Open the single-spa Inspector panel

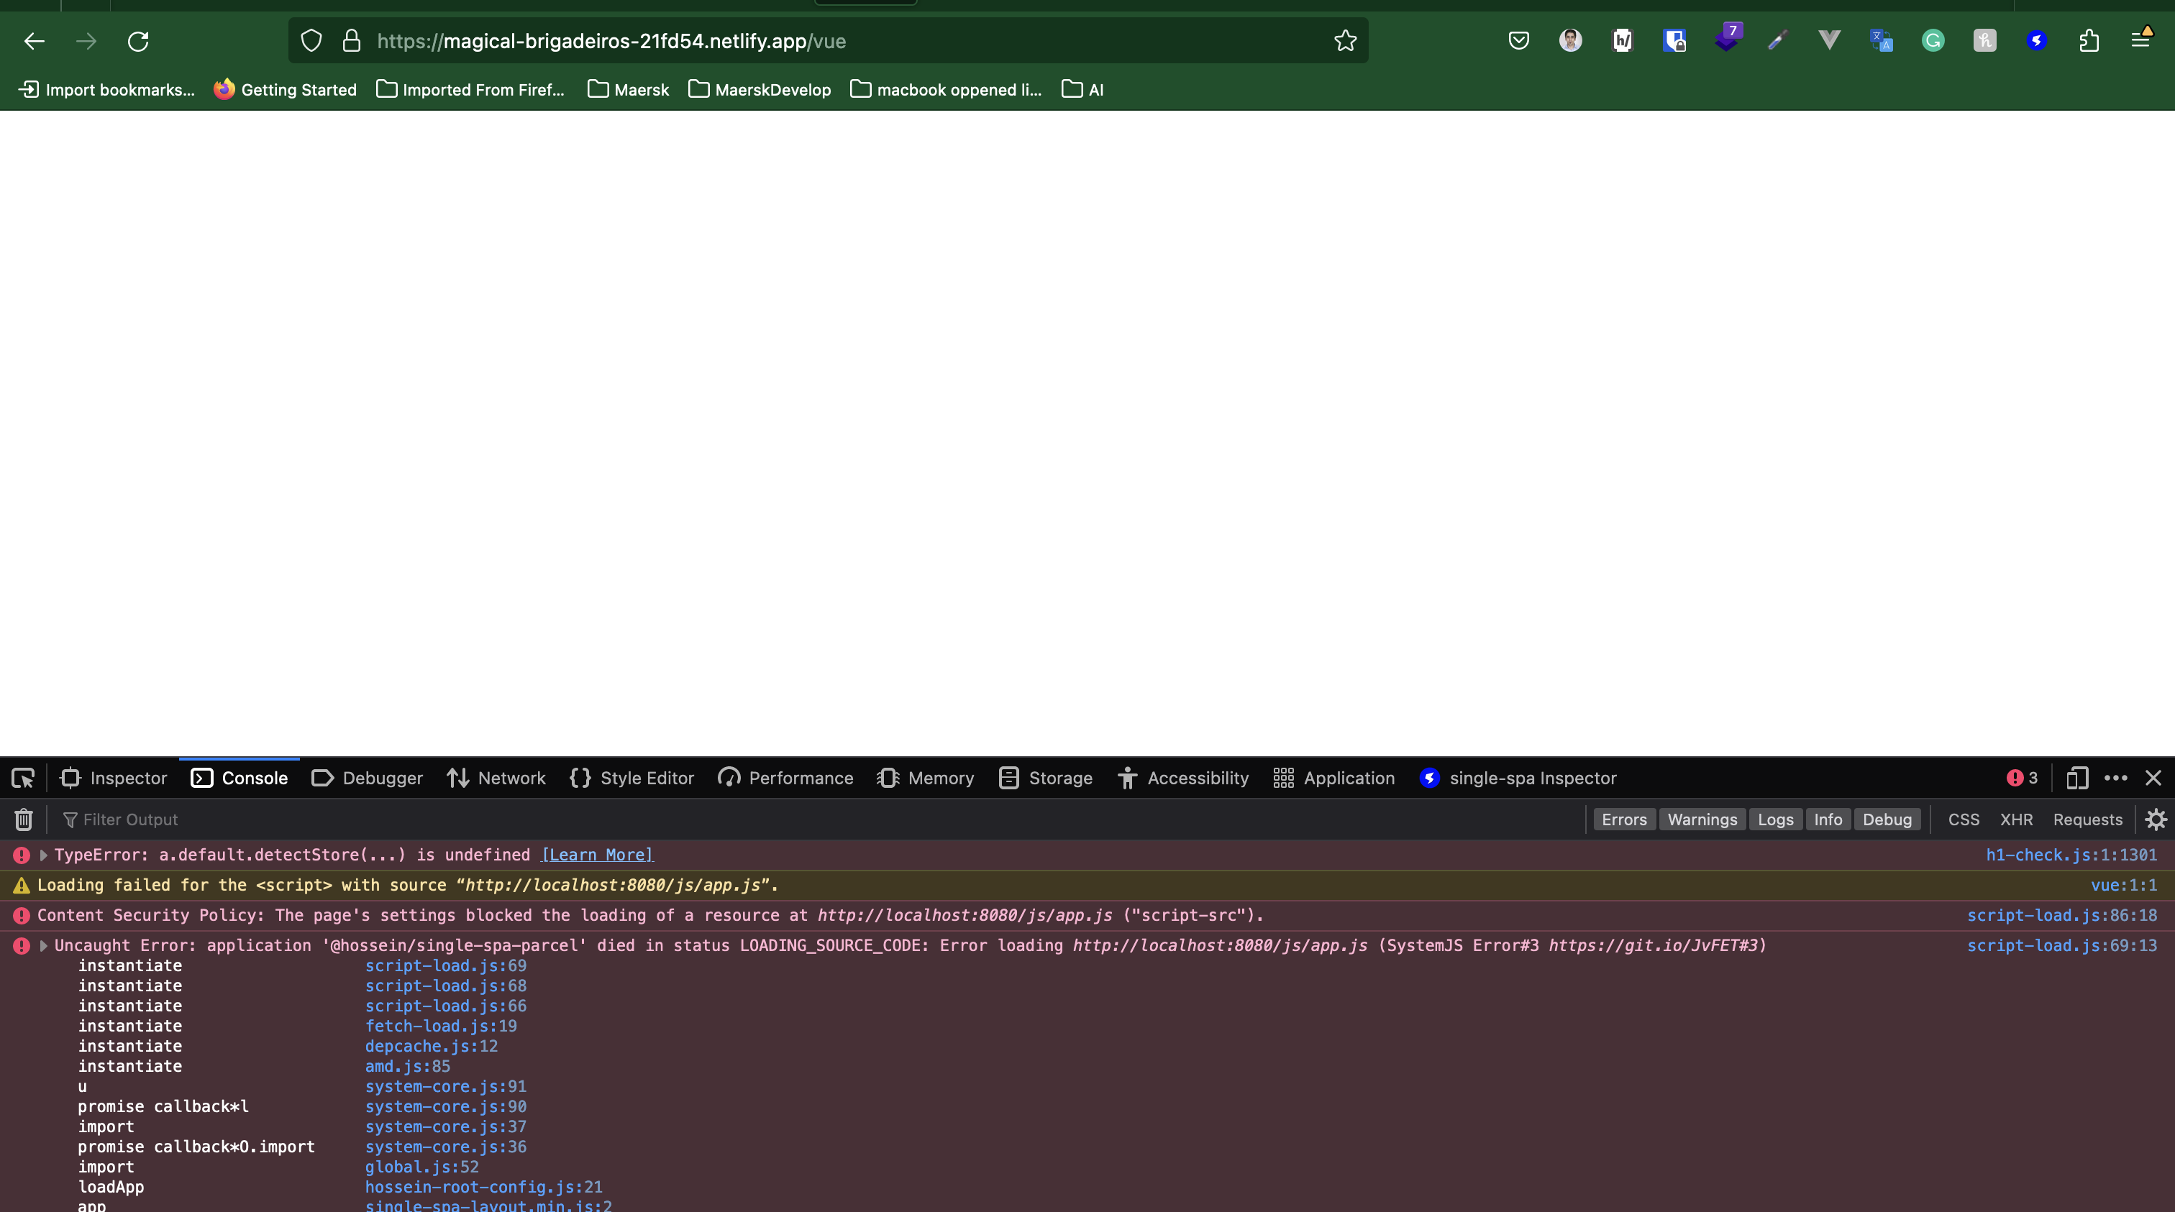pyautogui.click(x=1518, y=777)
